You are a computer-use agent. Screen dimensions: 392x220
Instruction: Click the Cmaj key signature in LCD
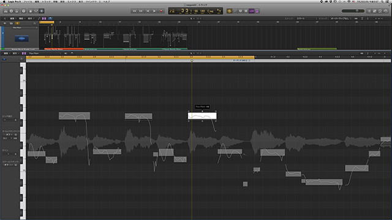[x=211, y=11]
